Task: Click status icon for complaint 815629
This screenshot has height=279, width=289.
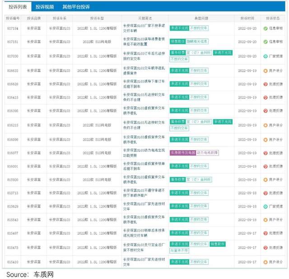Action: 266,207
